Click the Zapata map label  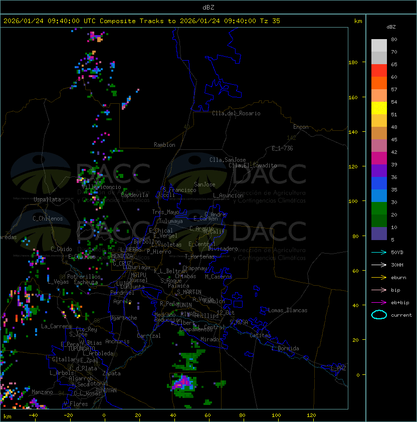tap(111, 373)
